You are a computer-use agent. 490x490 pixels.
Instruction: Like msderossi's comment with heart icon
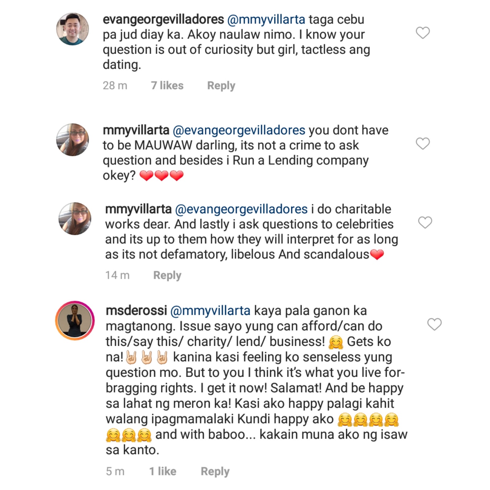point(434,324)
